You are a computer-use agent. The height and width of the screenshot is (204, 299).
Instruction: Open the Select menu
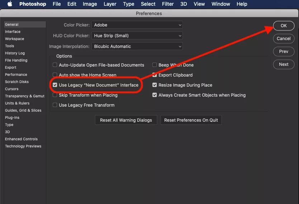point(148,4)
